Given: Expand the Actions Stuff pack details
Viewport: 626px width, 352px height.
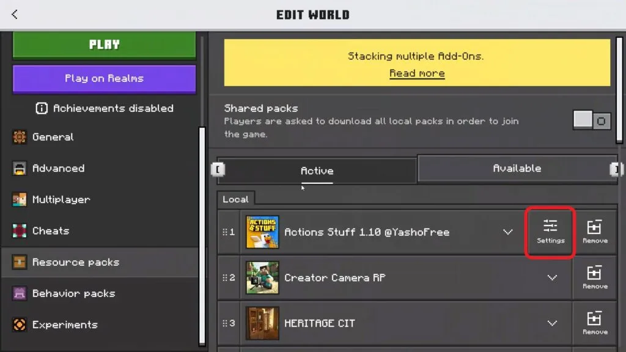Looking at the screenshot, I should point(507,232).
